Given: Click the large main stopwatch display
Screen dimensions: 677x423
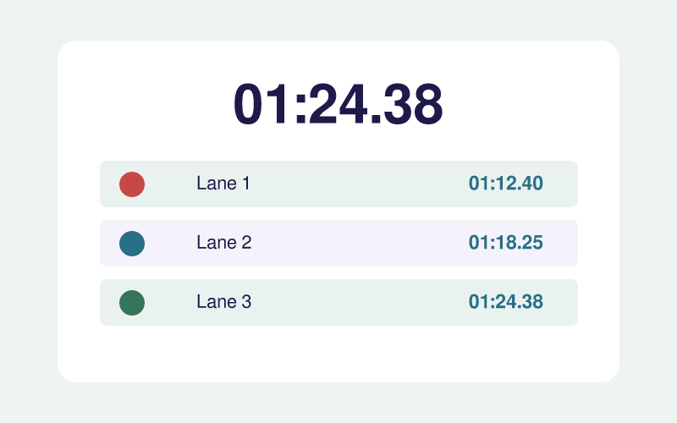Looking at the screenshot, I should click(x=338, y=104).
